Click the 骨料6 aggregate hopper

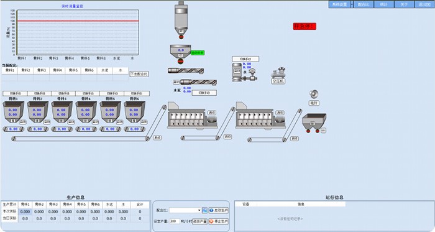pos(135,112)
